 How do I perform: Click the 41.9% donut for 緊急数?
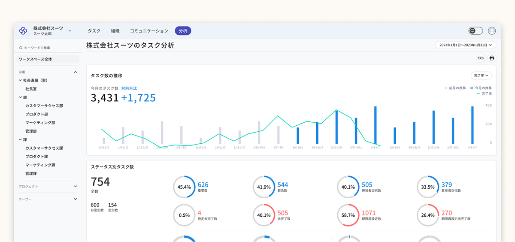264,187
